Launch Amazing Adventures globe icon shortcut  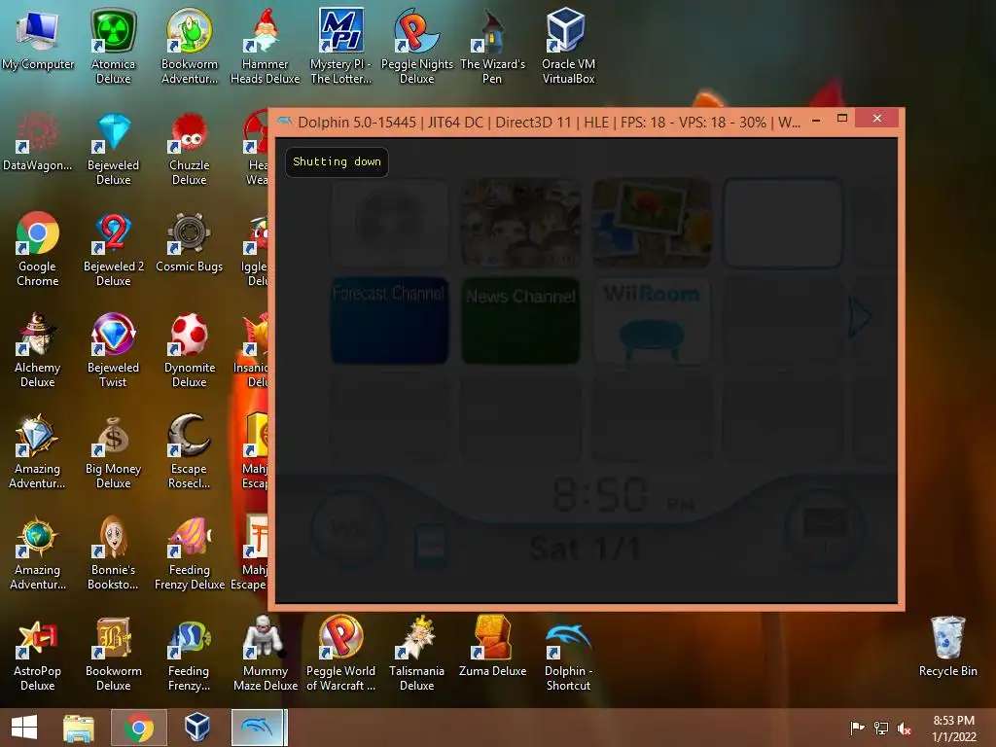pyautogui.click(x=38, y=552)
